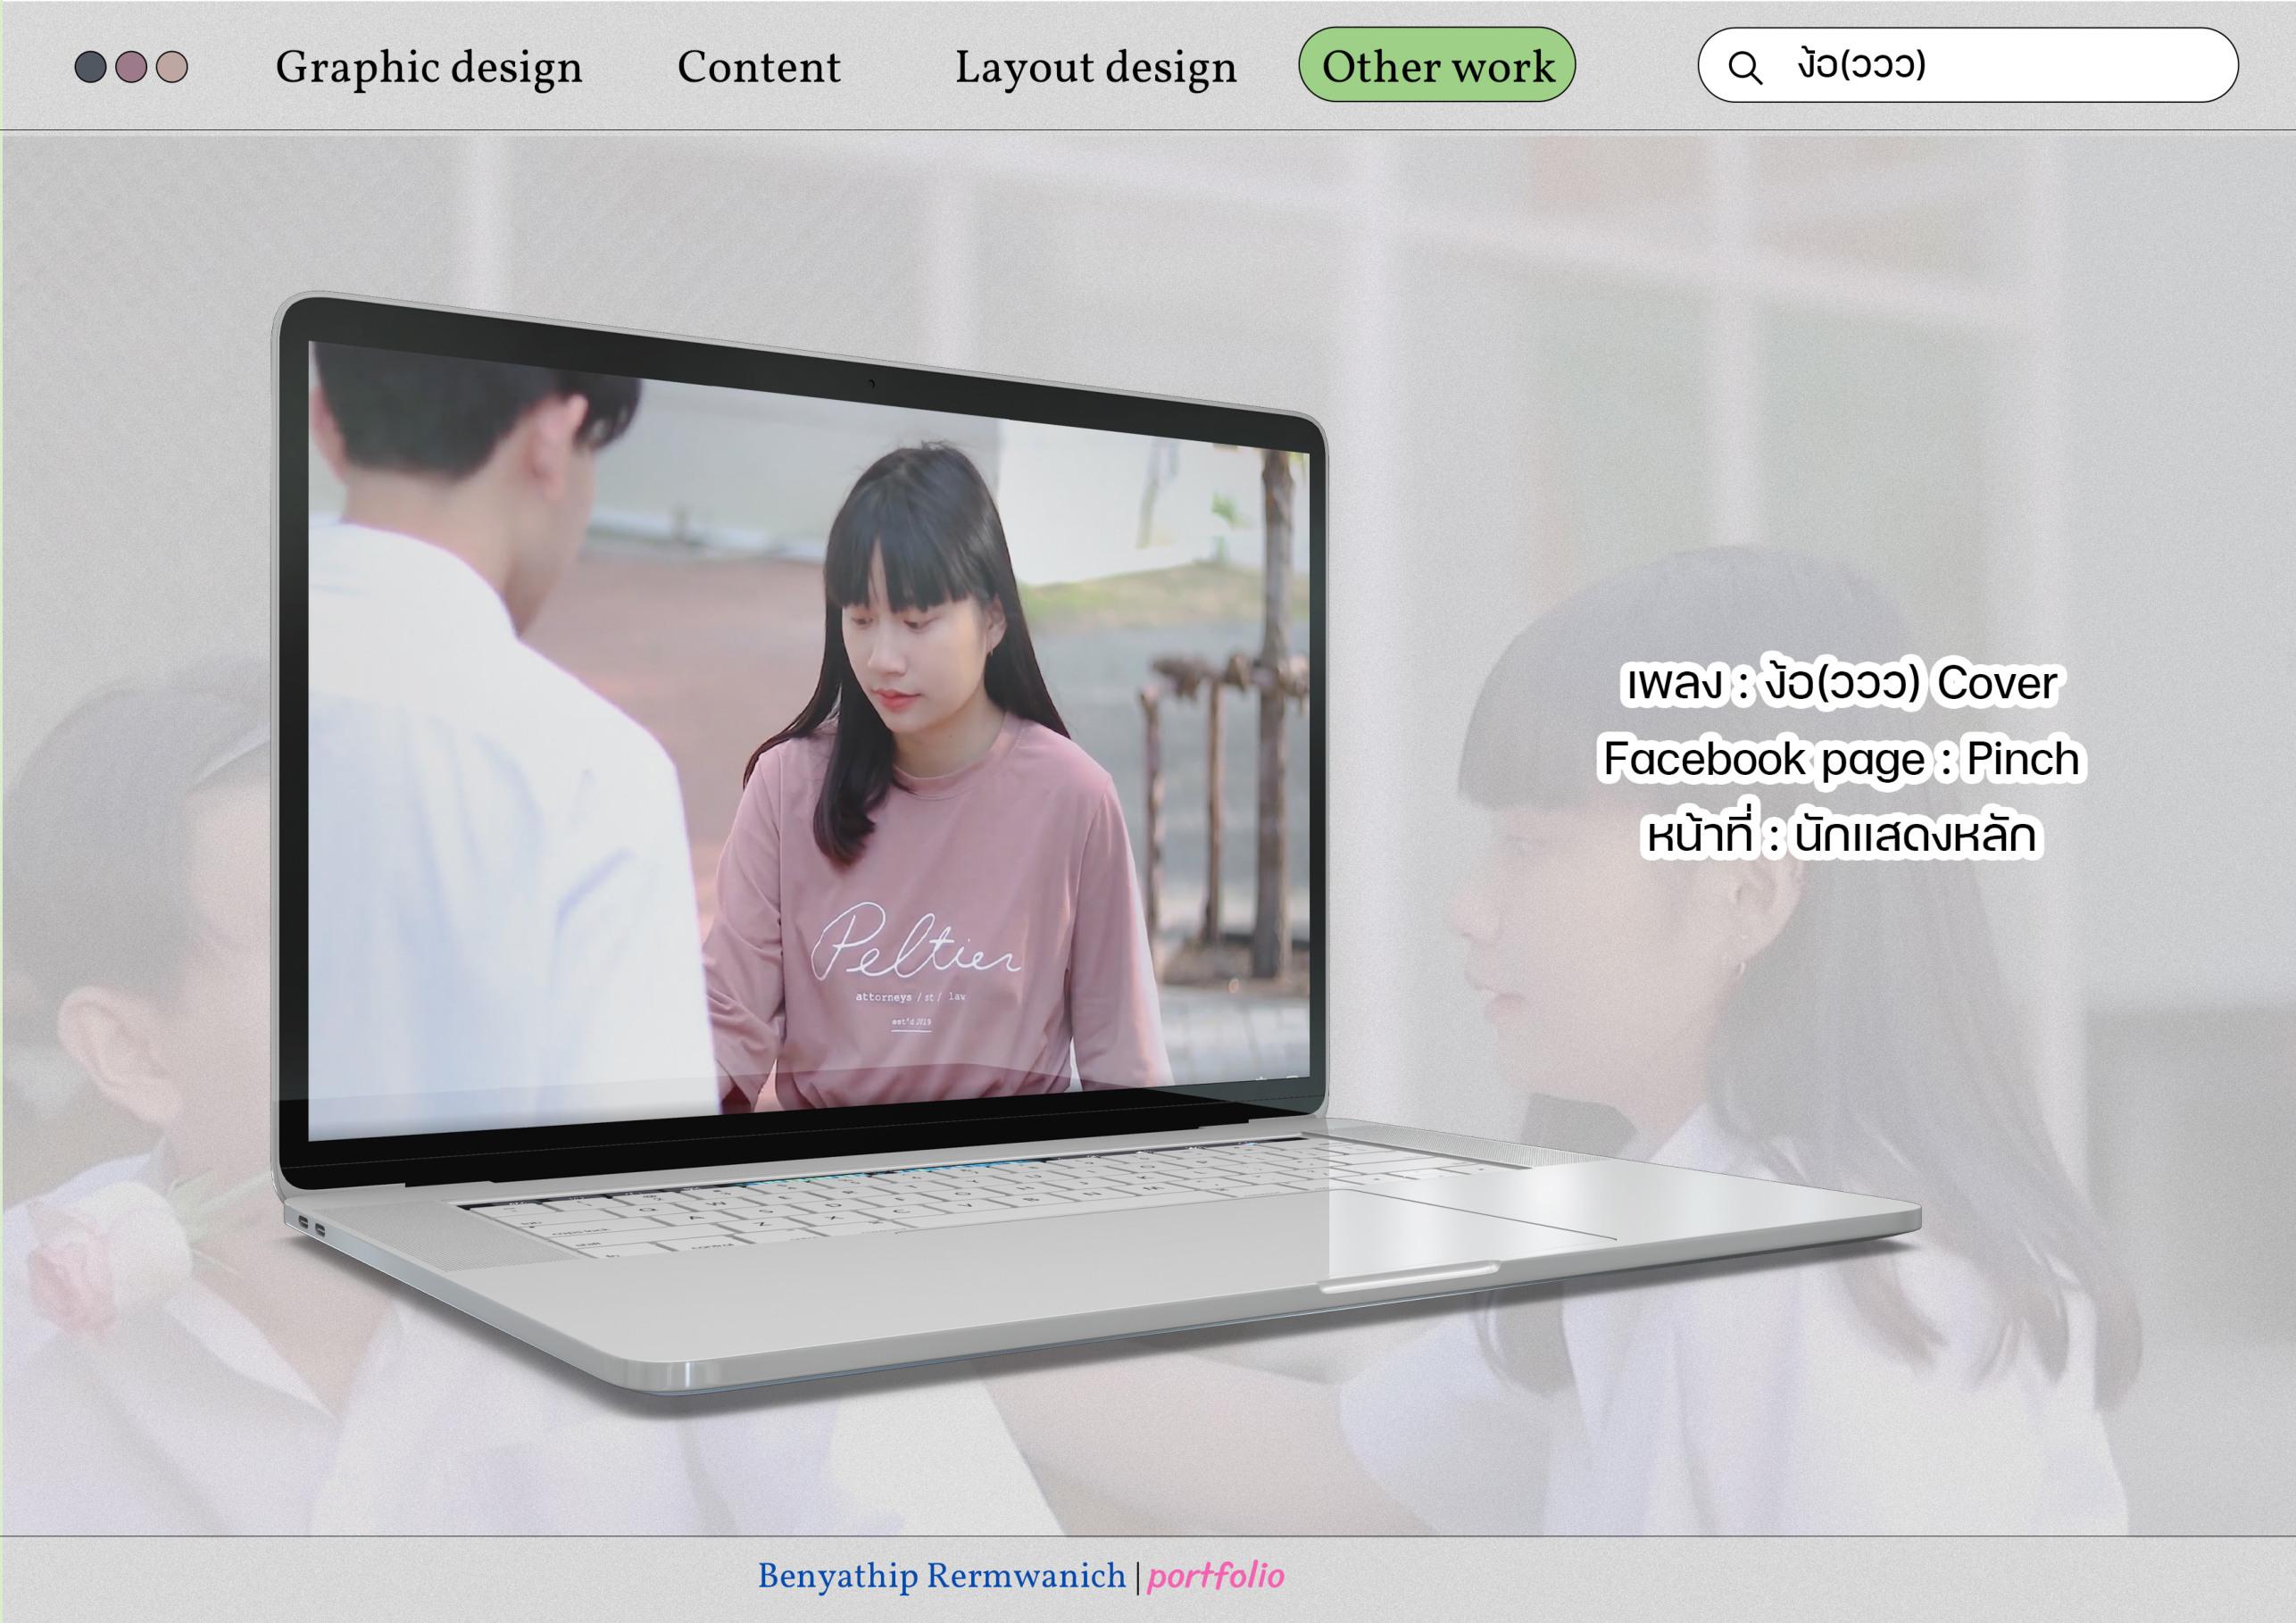This screenshot has width=2296, height=1623.
Task: Click the dark slate circle dot
Action: click(90, 67)
